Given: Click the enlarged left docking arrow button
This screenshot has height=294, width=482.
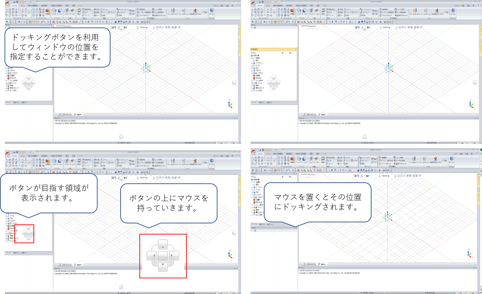Looking at the screenshot, I should (152, 256).
